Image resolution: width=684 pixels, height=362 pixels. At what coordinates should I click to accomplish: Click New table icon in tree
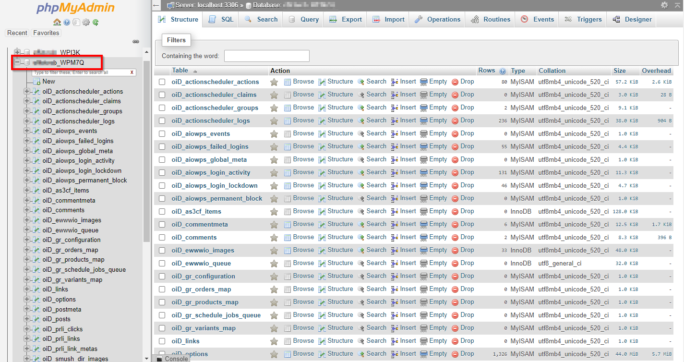(36, 82)
